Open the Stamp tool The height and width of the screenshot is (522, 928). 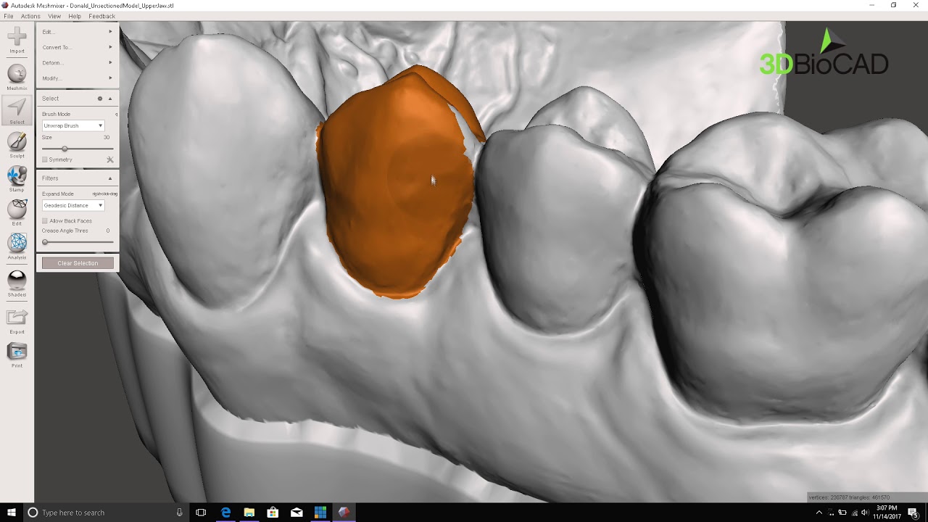click(x=17, y=175)
